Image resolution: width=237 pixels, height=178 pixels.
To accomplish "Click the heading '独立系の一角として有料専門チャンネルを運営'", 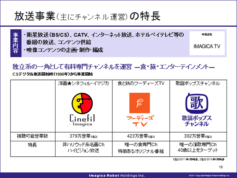I will (x=72, y=67).
